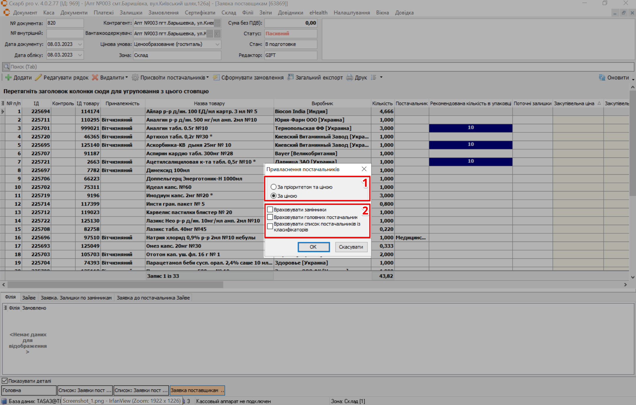
Task: Tick Враховувати головних постачальник checkbox
Action: coord(270,217)
